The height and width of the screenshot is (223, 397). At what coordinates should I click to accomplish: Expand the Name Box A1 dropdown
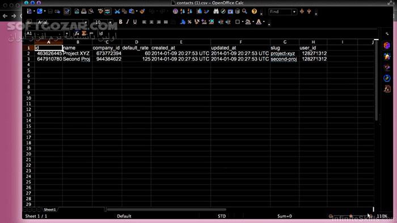pos(67,33)
